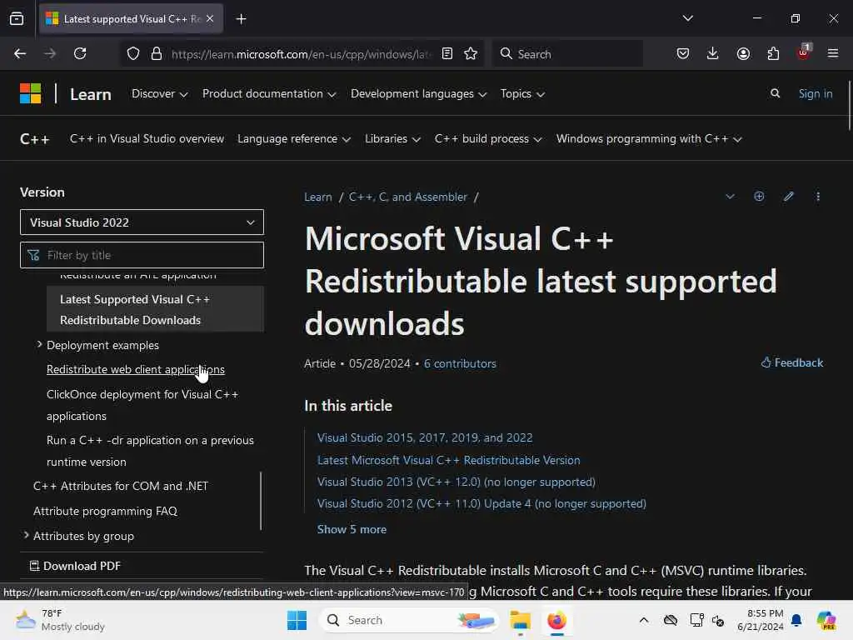This screenshot has height=640, width=853.
Task: Expand Development languages menu
Action: pos(418,93)
